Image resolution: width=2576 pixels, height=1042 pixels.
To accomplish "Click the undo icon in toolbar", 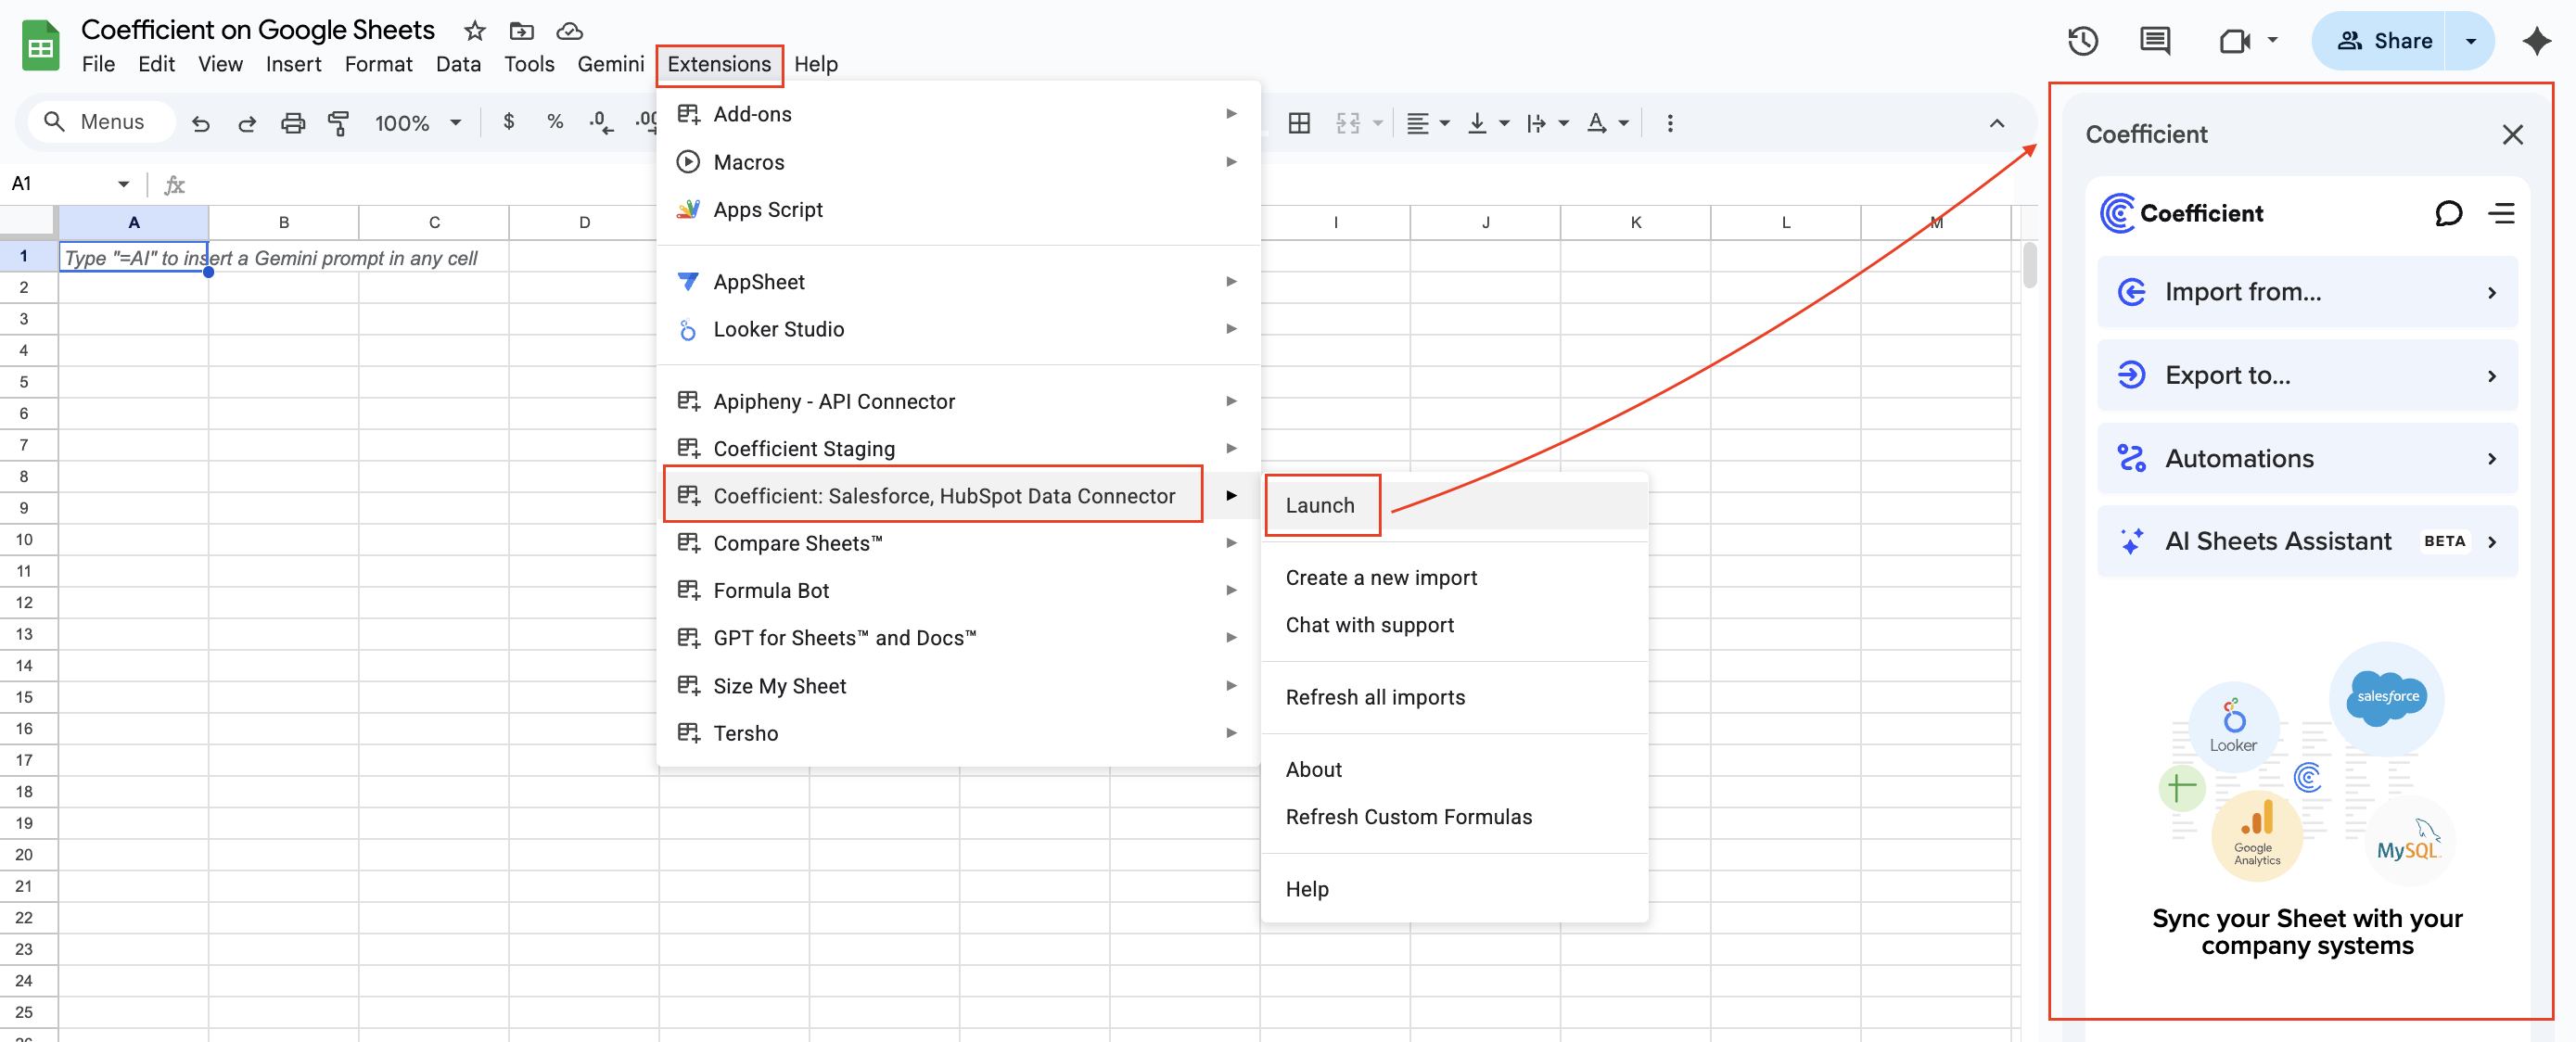I will tap(200, 123).
